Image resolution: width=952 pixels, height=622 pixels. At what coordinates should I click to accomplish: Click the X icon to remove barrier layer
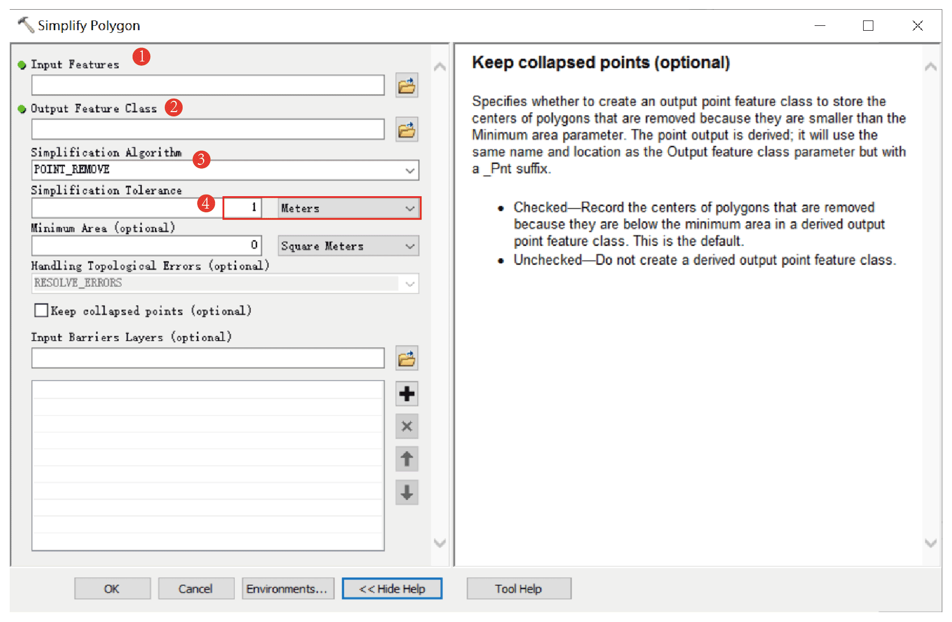click(x=406, y=426)
